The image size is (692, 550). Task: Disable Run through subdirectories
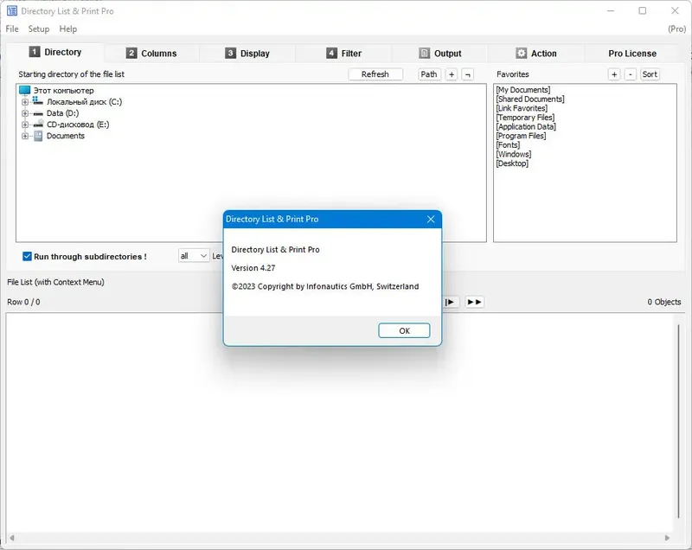27,256
